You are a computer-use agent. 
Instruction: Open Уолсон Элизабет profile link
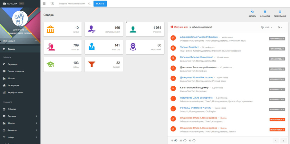point(189,47)
